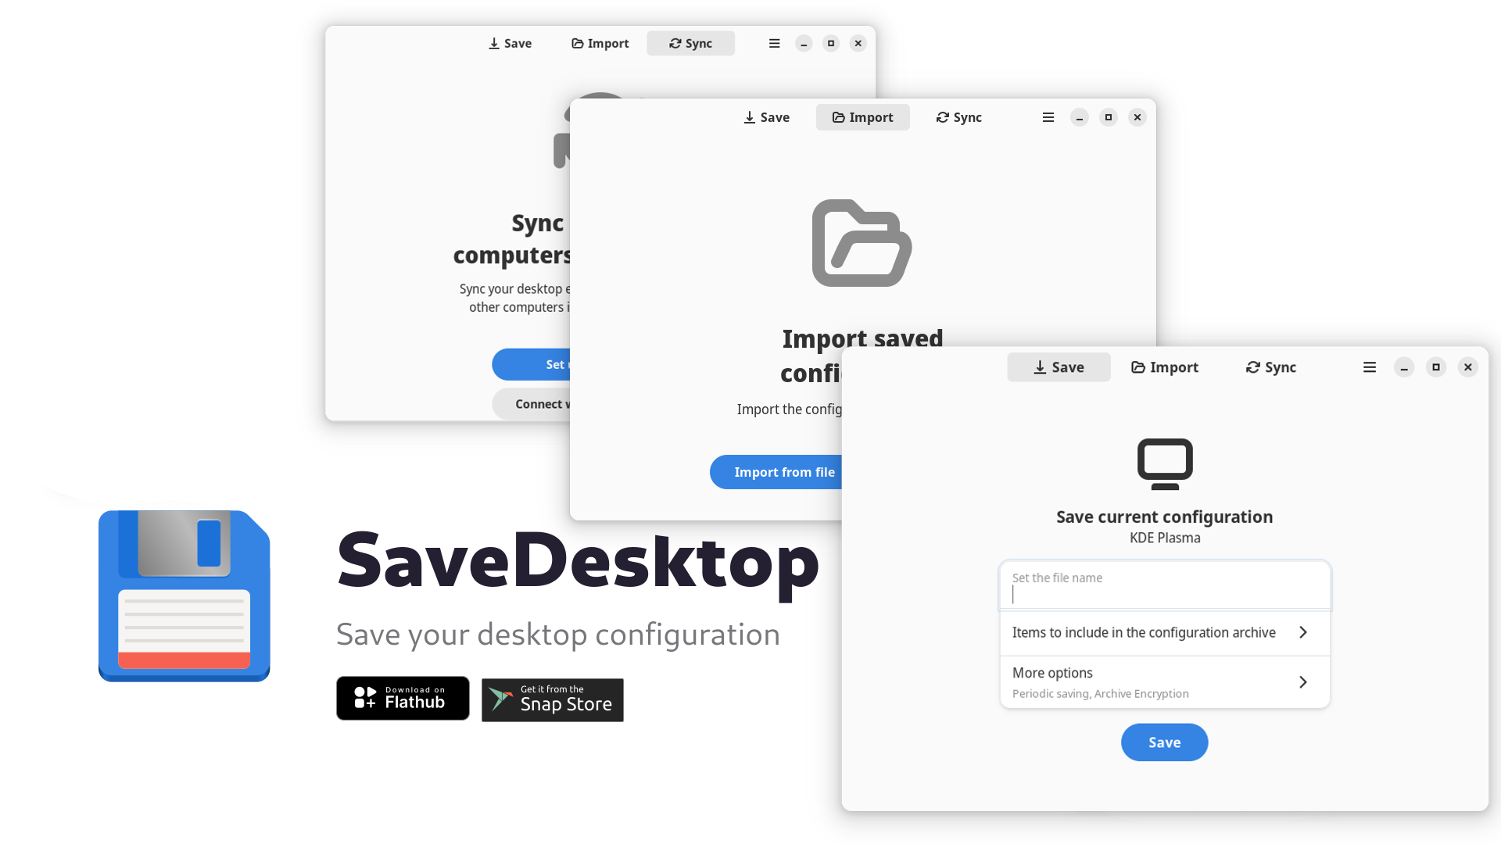Click Import from file button
This screenshot has height=844, width=1501.
click(x=785, y=472)
